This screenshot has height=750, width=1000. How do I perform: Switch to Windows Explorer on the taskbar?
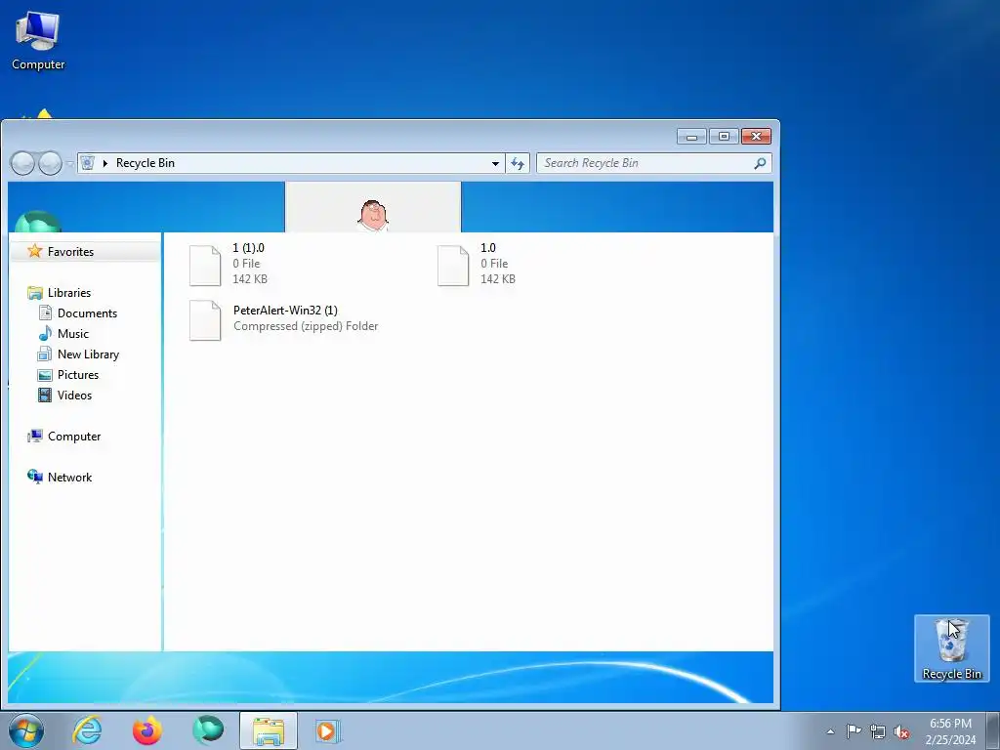click(269, 730)
